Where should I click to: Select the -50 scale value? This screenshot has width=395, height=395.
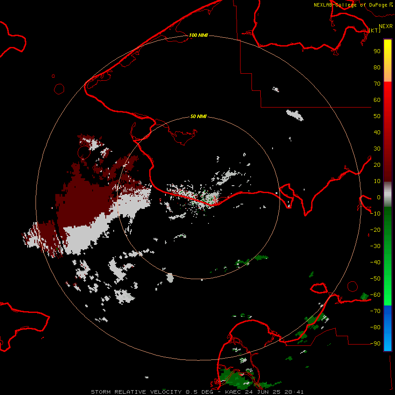(375, 279)
